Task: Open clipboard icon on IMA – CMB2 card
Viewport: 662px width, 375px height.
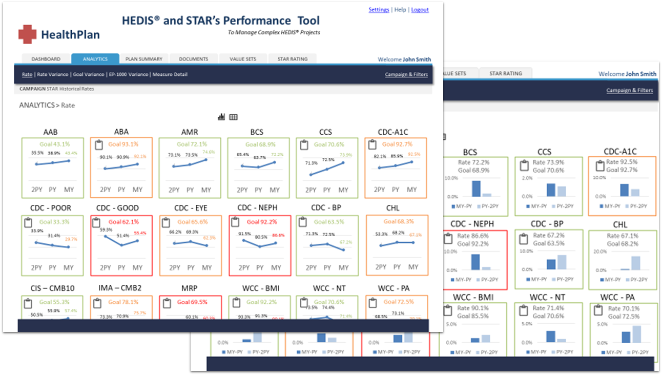Action: [97, 303]
